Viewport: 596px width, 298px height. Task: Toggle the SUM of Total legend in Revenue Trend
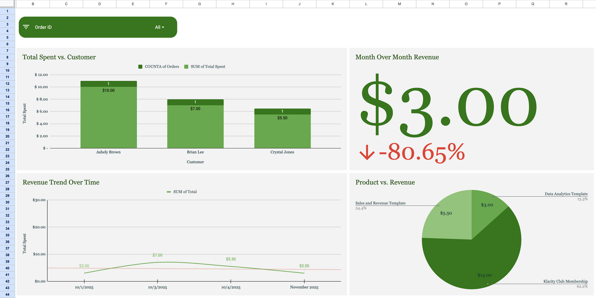click(x=181, y=192)
